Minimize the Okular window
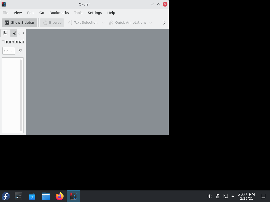Viewport: 270px width, 202px height. (x=152, y=4)
